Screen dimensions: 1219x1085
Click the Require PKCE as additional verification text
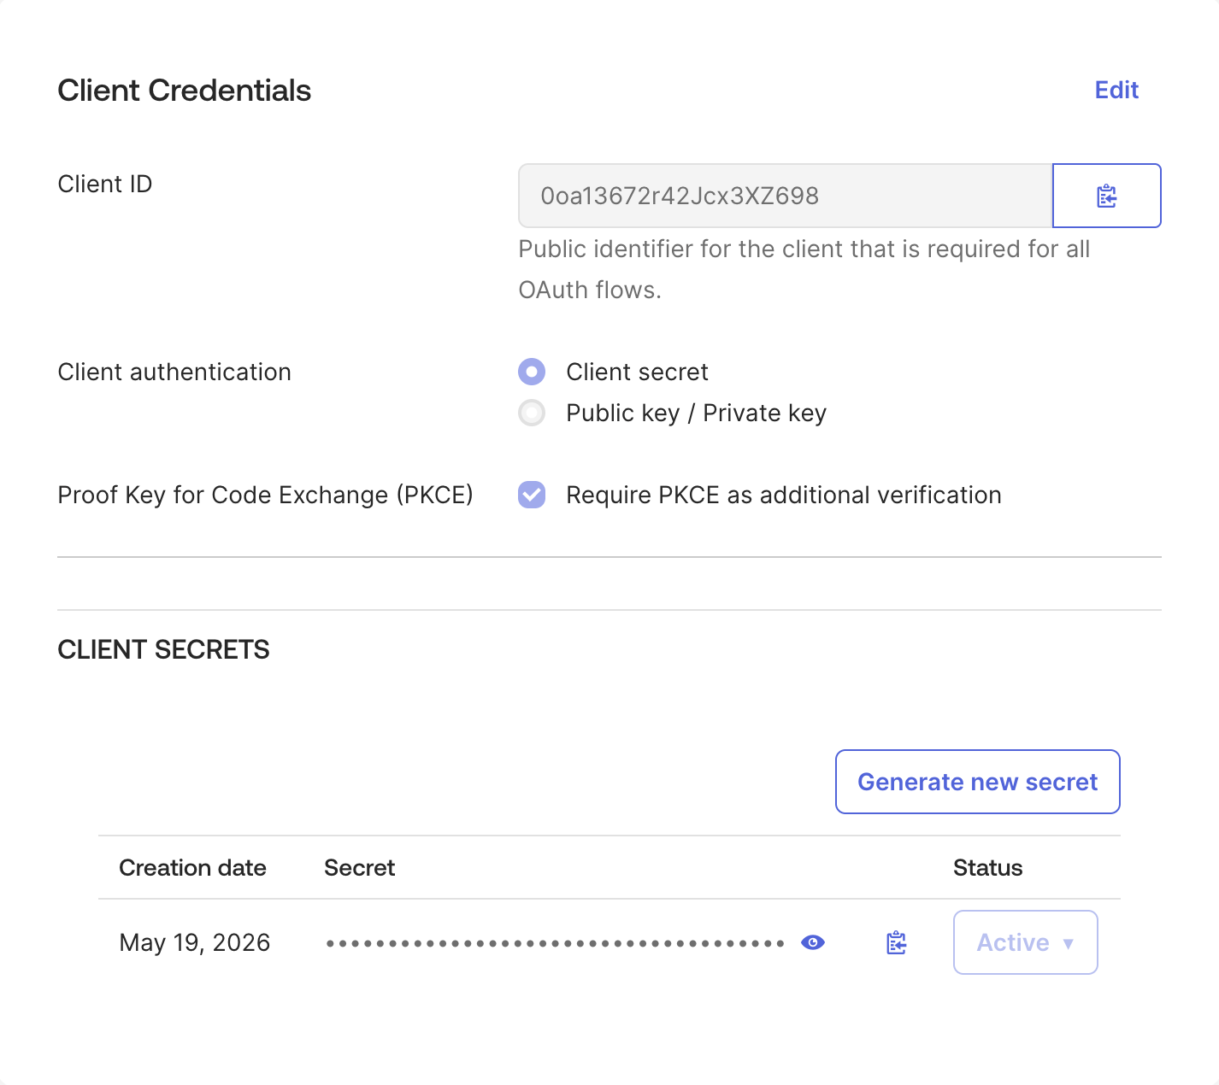(784, 495)
